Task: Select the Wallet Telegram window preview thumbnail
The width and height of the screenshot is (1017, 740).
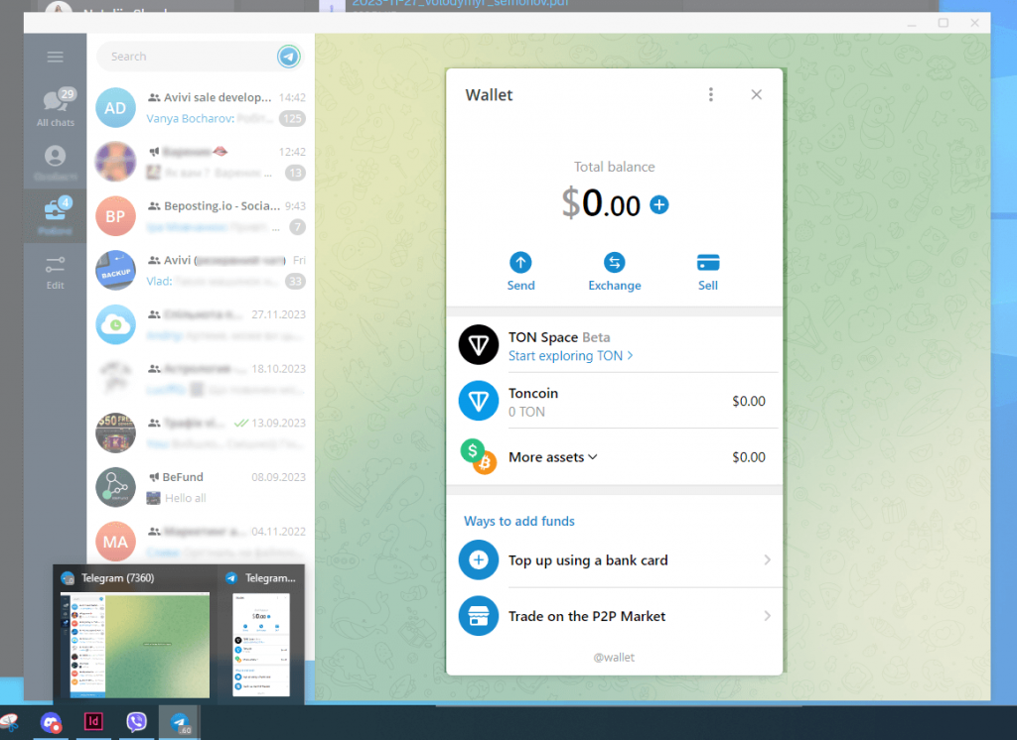Action: click(x=261, y=645)
